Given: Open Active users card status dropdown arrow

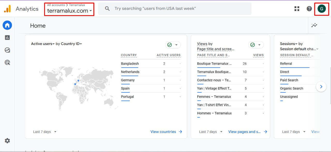Looking at the screenshot, I should (176, 45).
